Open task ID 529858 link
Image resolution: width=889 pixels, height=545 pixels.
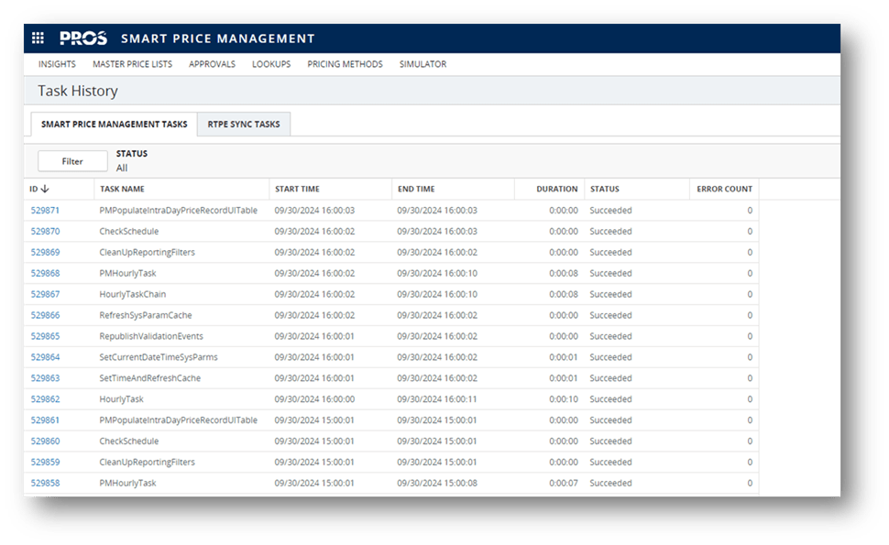tap(45, 483)
